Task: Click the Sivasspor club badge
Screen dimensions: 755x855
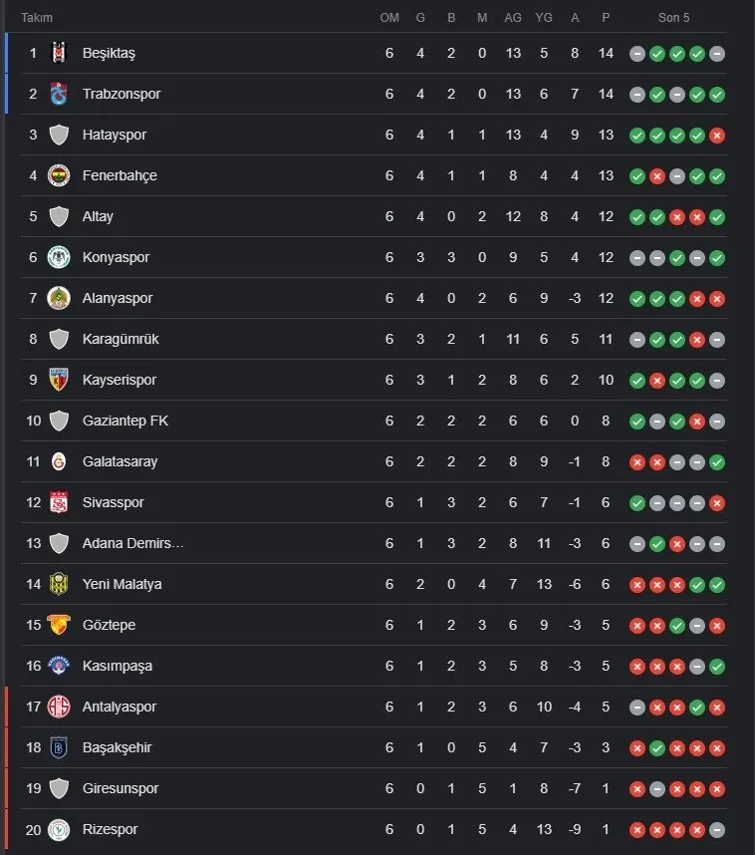Action: 59,502
